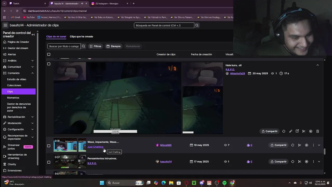Open Estudio de vídeo in sidebar
332x187 pixels.
[17, 79]
